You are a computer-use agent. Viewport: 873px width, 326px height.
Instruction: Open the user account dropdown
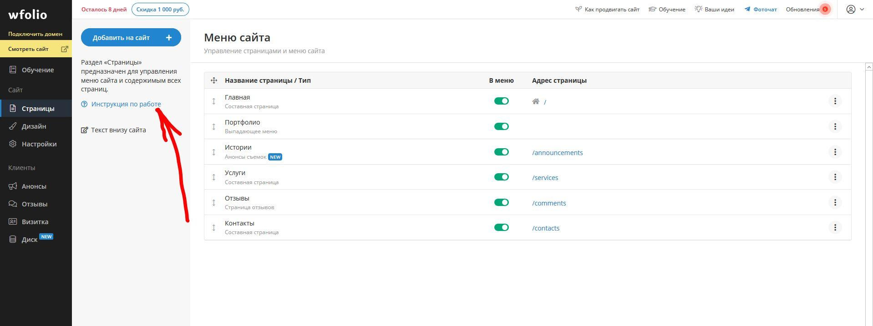[x=855, y=9]
